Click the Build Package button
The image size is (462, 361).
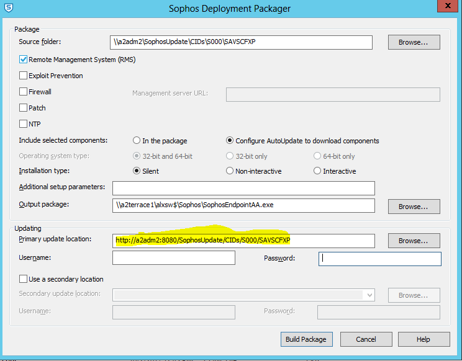point(306,339)
